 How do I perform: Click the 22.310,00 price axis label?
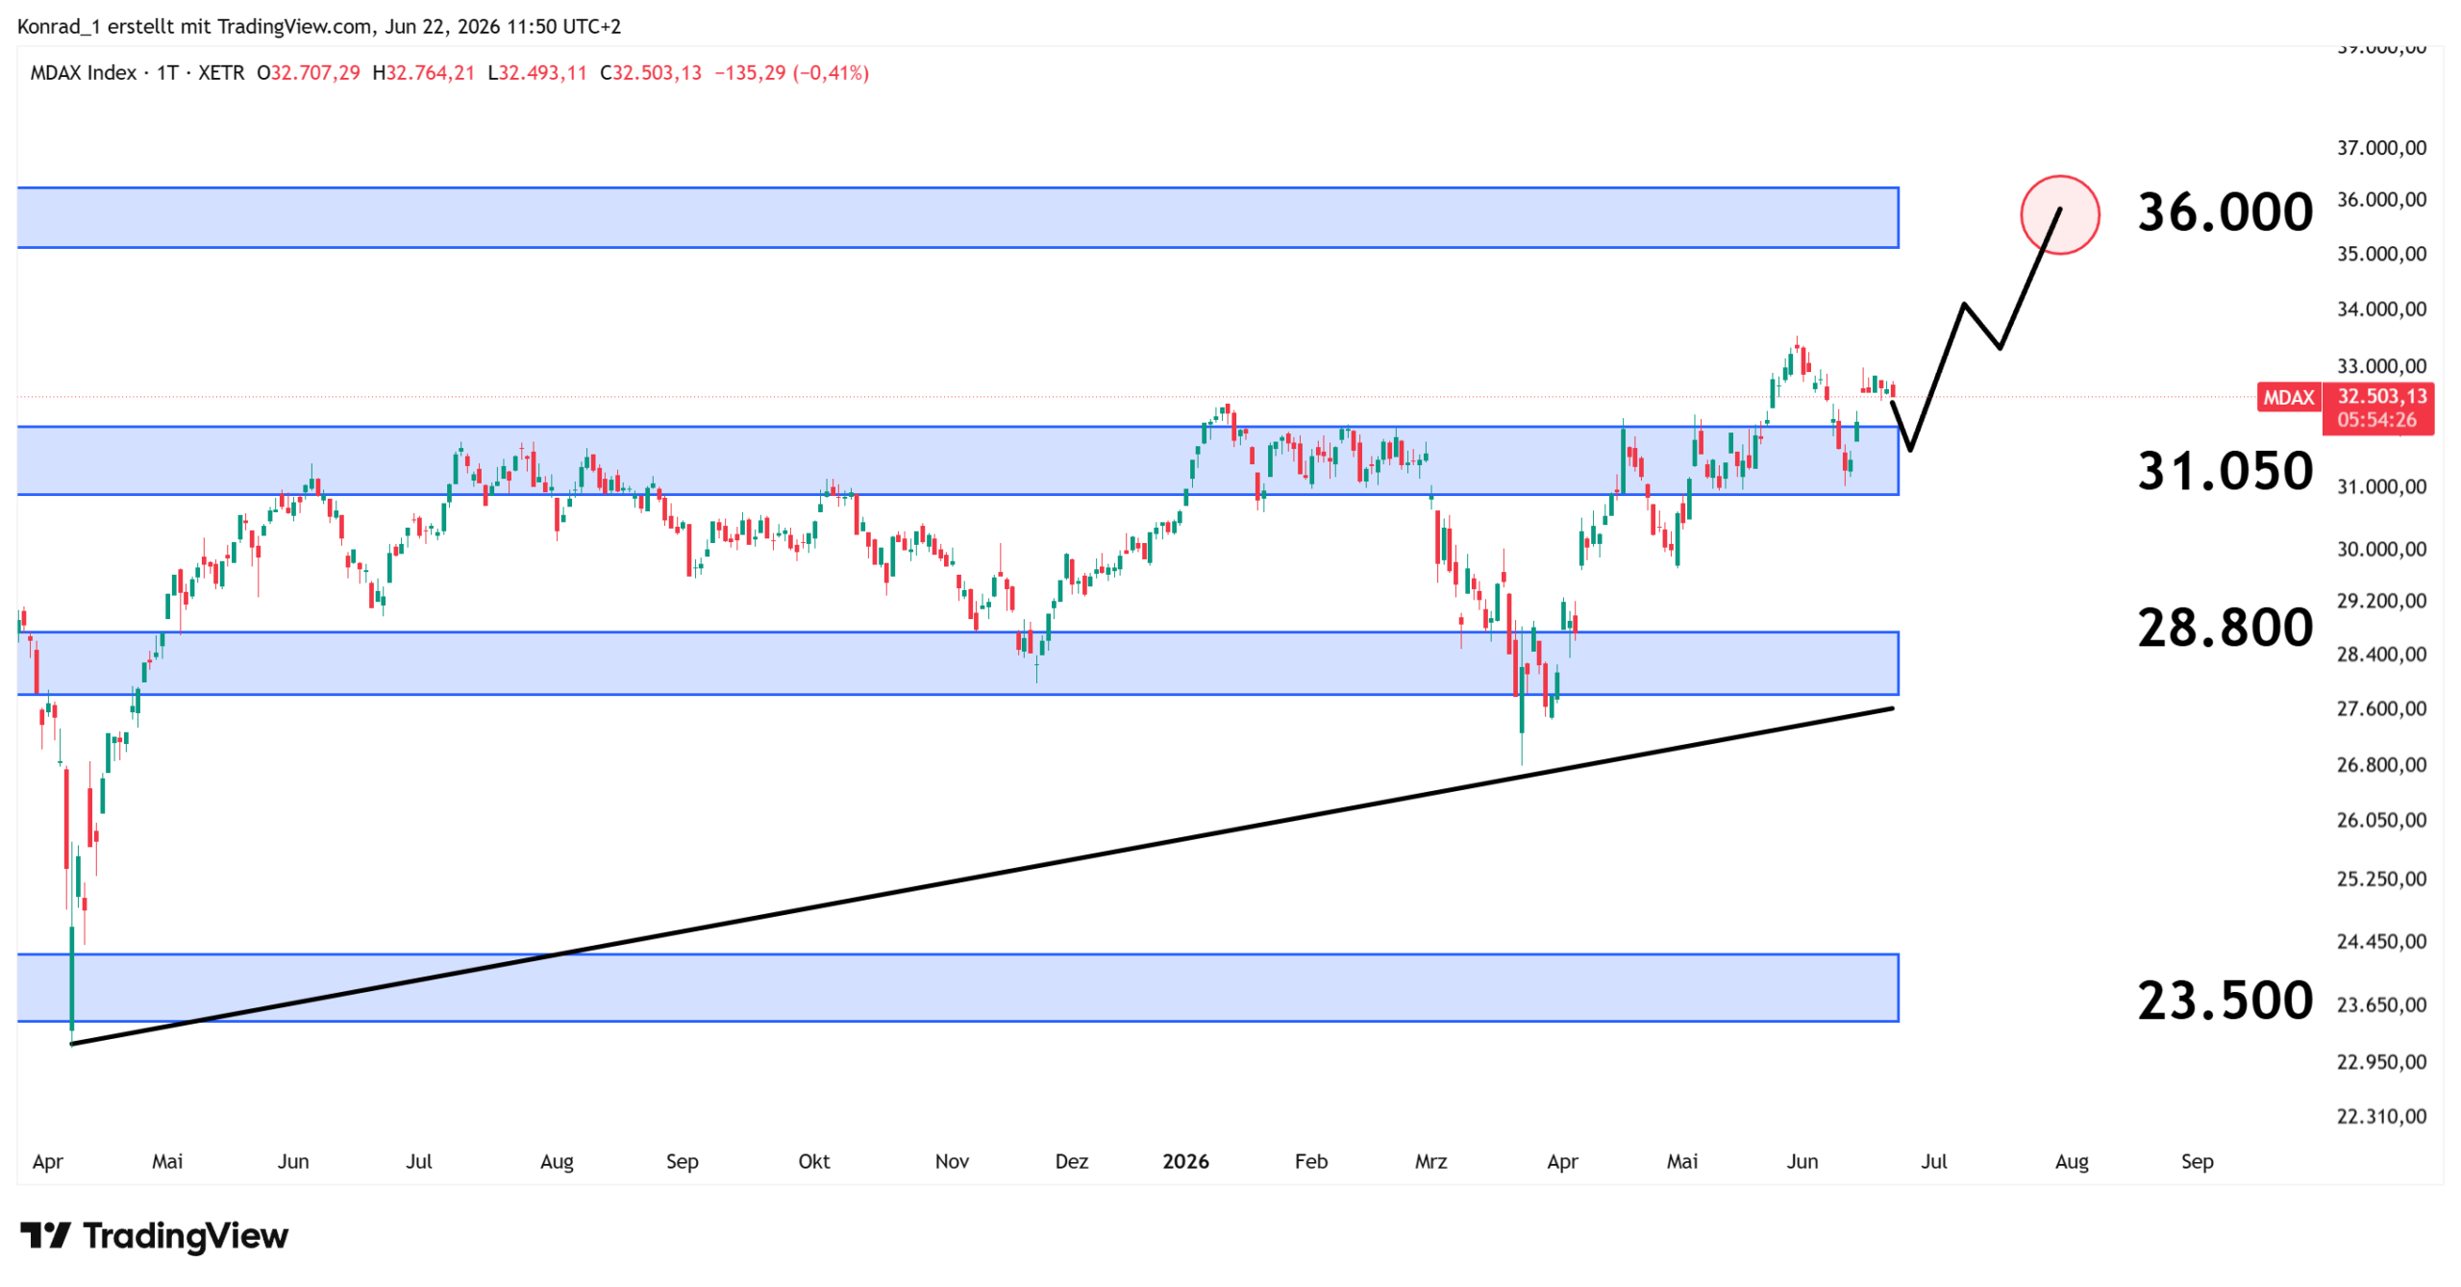(2381, 1116)
